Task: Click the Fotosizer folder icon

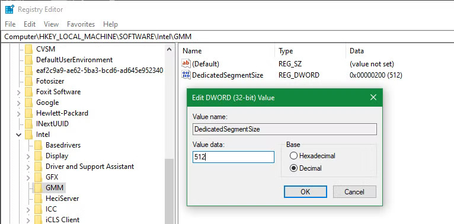Action: click(28, 81)
